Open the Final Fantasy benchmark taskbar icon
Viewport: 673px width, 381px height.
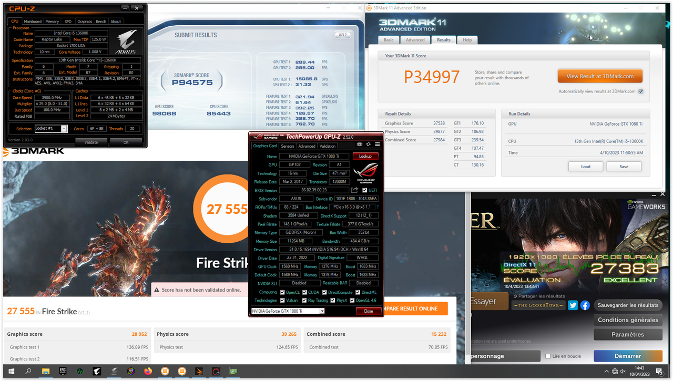(x=216, y=372)
